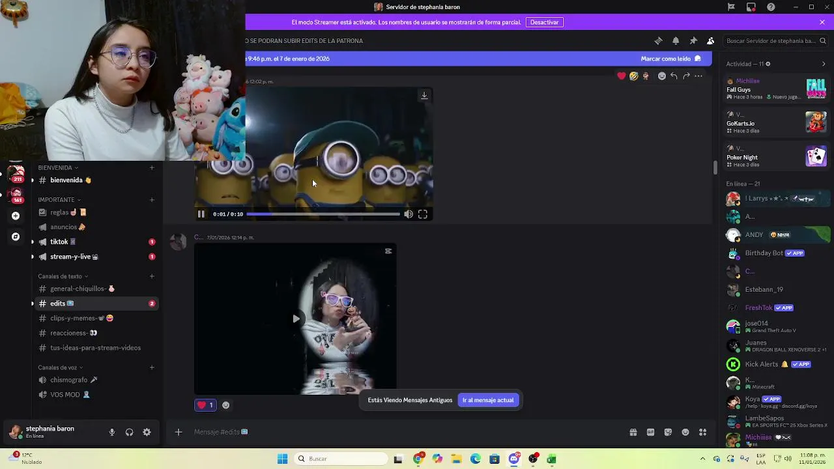Add the laughing emoji quick reaction
Screen dimensions: 834x469
coord(633,76)
